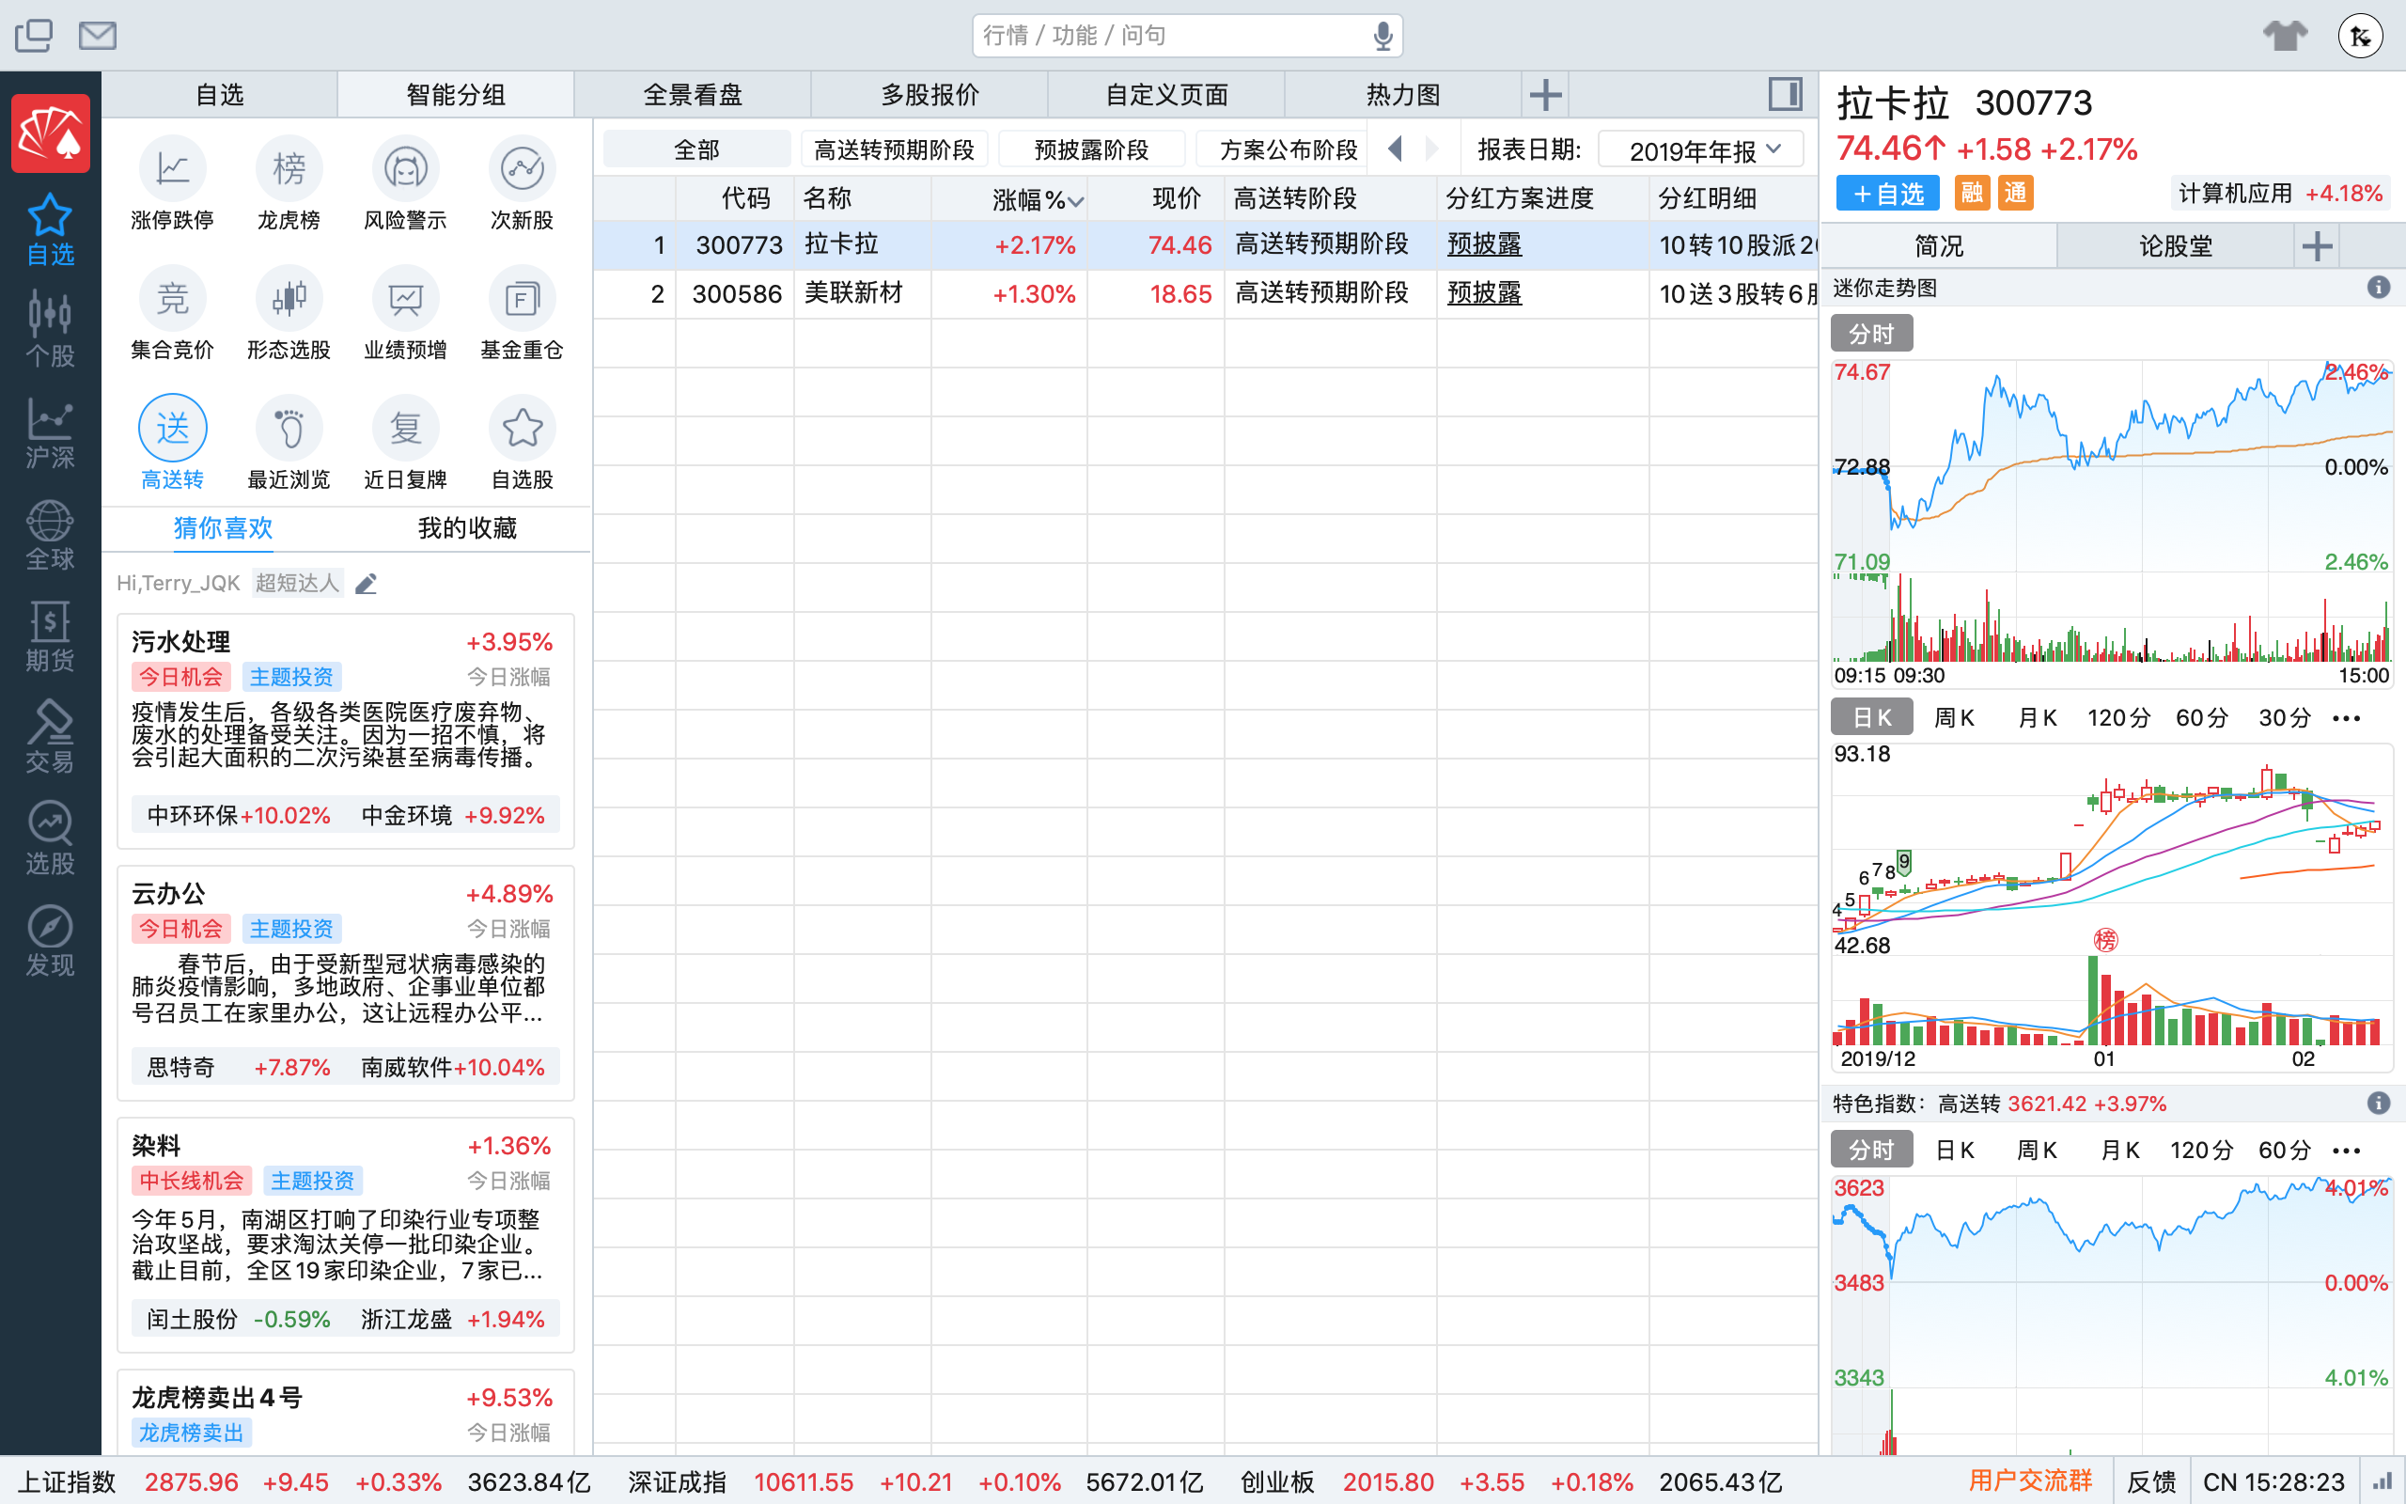Open 期货 futures sidebar section
This screenshot has width=2406, height=1504.
tap(50, 636)
